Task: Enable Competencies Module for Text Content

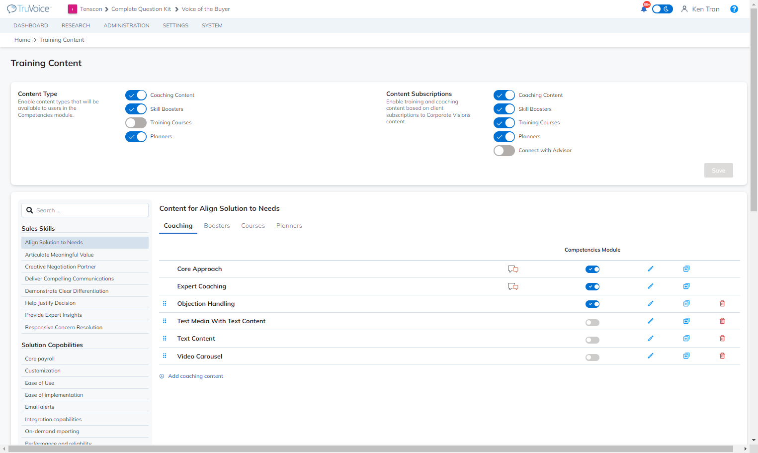Action: [x=592, y=340]
